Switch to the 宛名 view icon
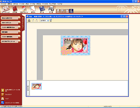140x108 pixels. [x=58, y=11]
